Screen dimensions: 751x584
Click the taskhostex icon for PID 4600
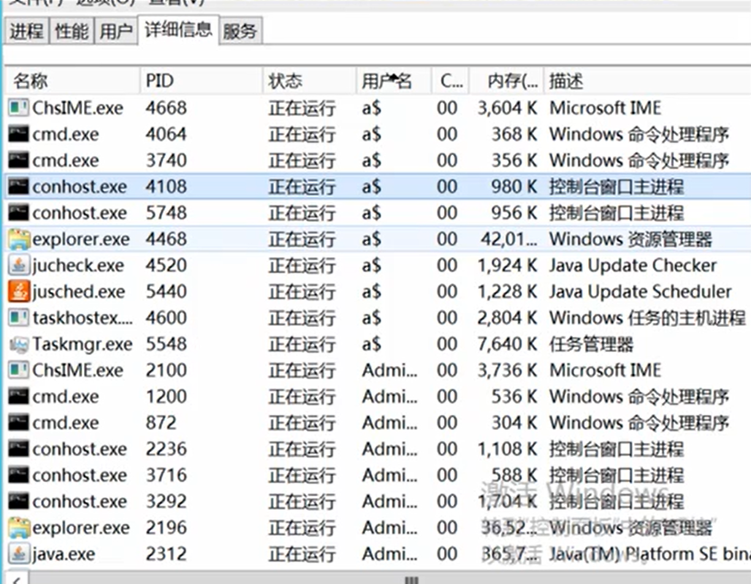click(x=19, y=318)
